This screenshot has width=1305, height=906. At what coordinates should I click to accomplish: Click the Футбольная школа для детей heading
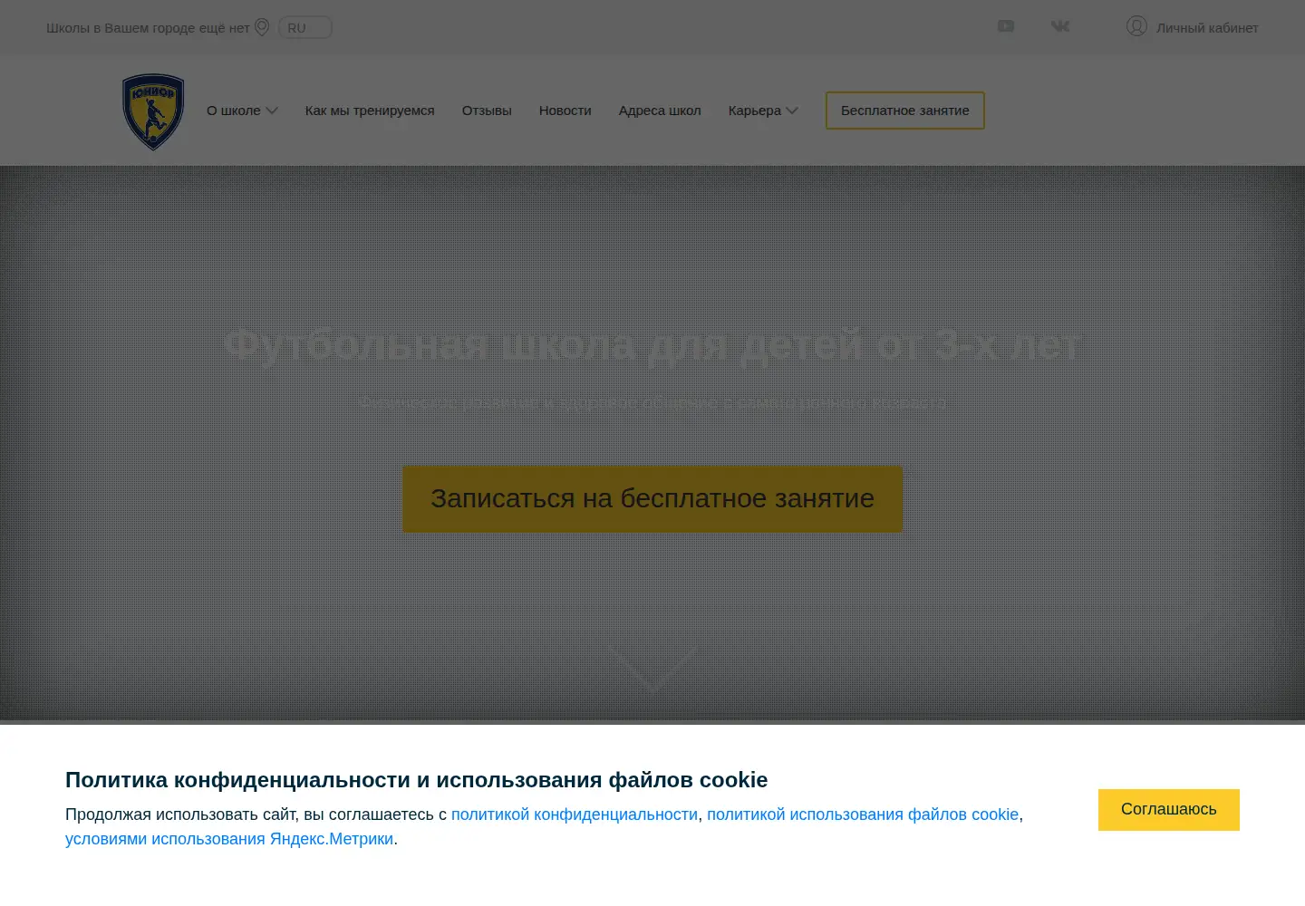(652, 345)
